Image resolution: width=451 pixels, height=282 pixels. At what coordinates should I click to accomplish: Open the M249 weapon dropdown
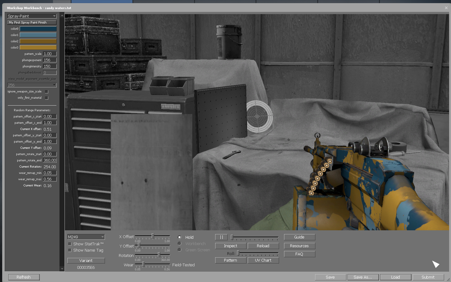pos(86,237)
